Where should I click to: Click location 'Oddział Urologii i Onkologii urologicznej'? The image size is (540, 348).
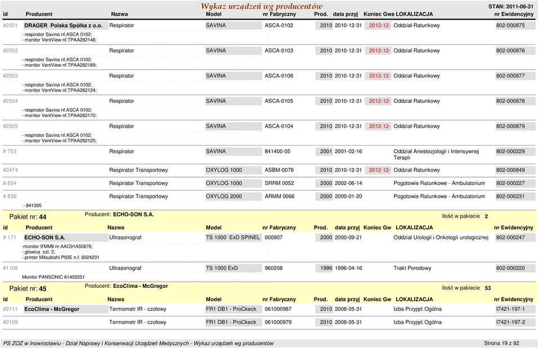tap(441, 237)
